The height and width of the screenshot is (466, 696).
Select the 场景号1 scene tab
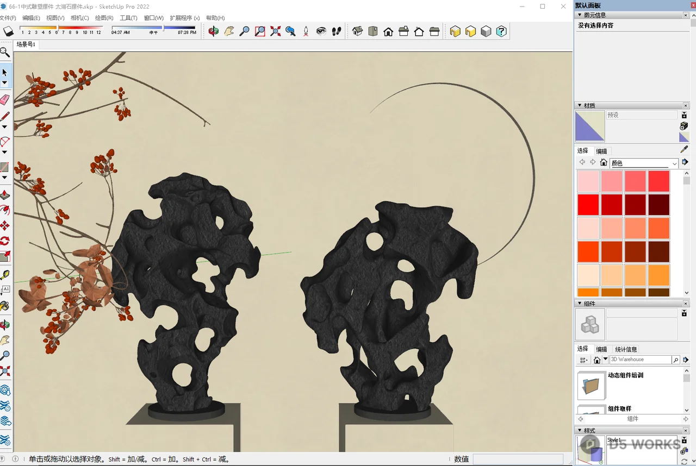26,45
